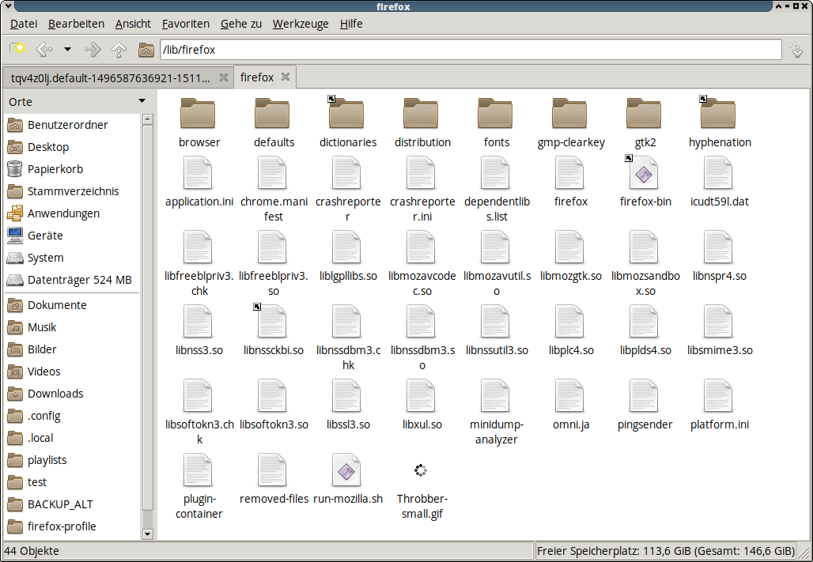Open the dictionaries folder

(x=346, y=114)
